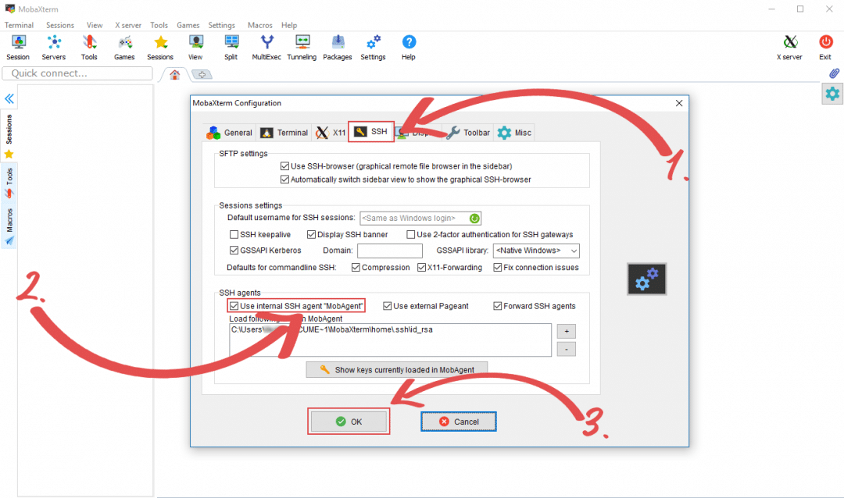The height and width of the screenshot is (498, 844).
Task: Click Show keys currently loaded in MobAgent
Action: click(x=397, y=369)
